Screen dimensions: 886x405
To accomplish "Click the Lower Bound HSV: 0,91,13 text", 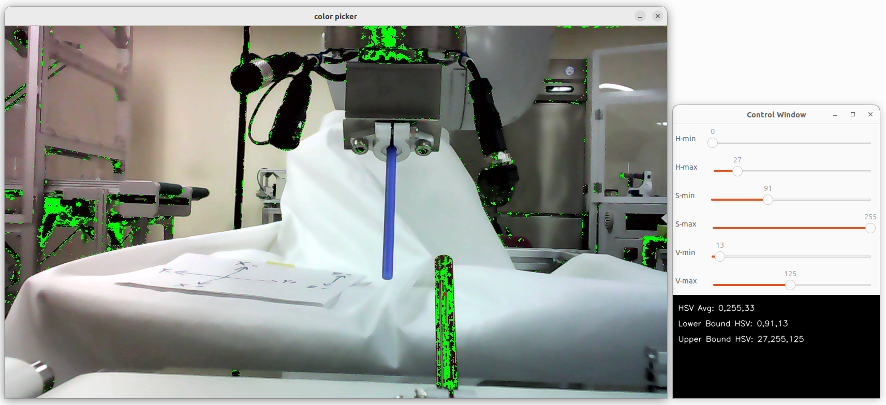I will 733,323.
